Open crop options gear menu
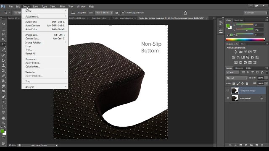The height and width of the screenshot is (151, 269). (117, 13)
